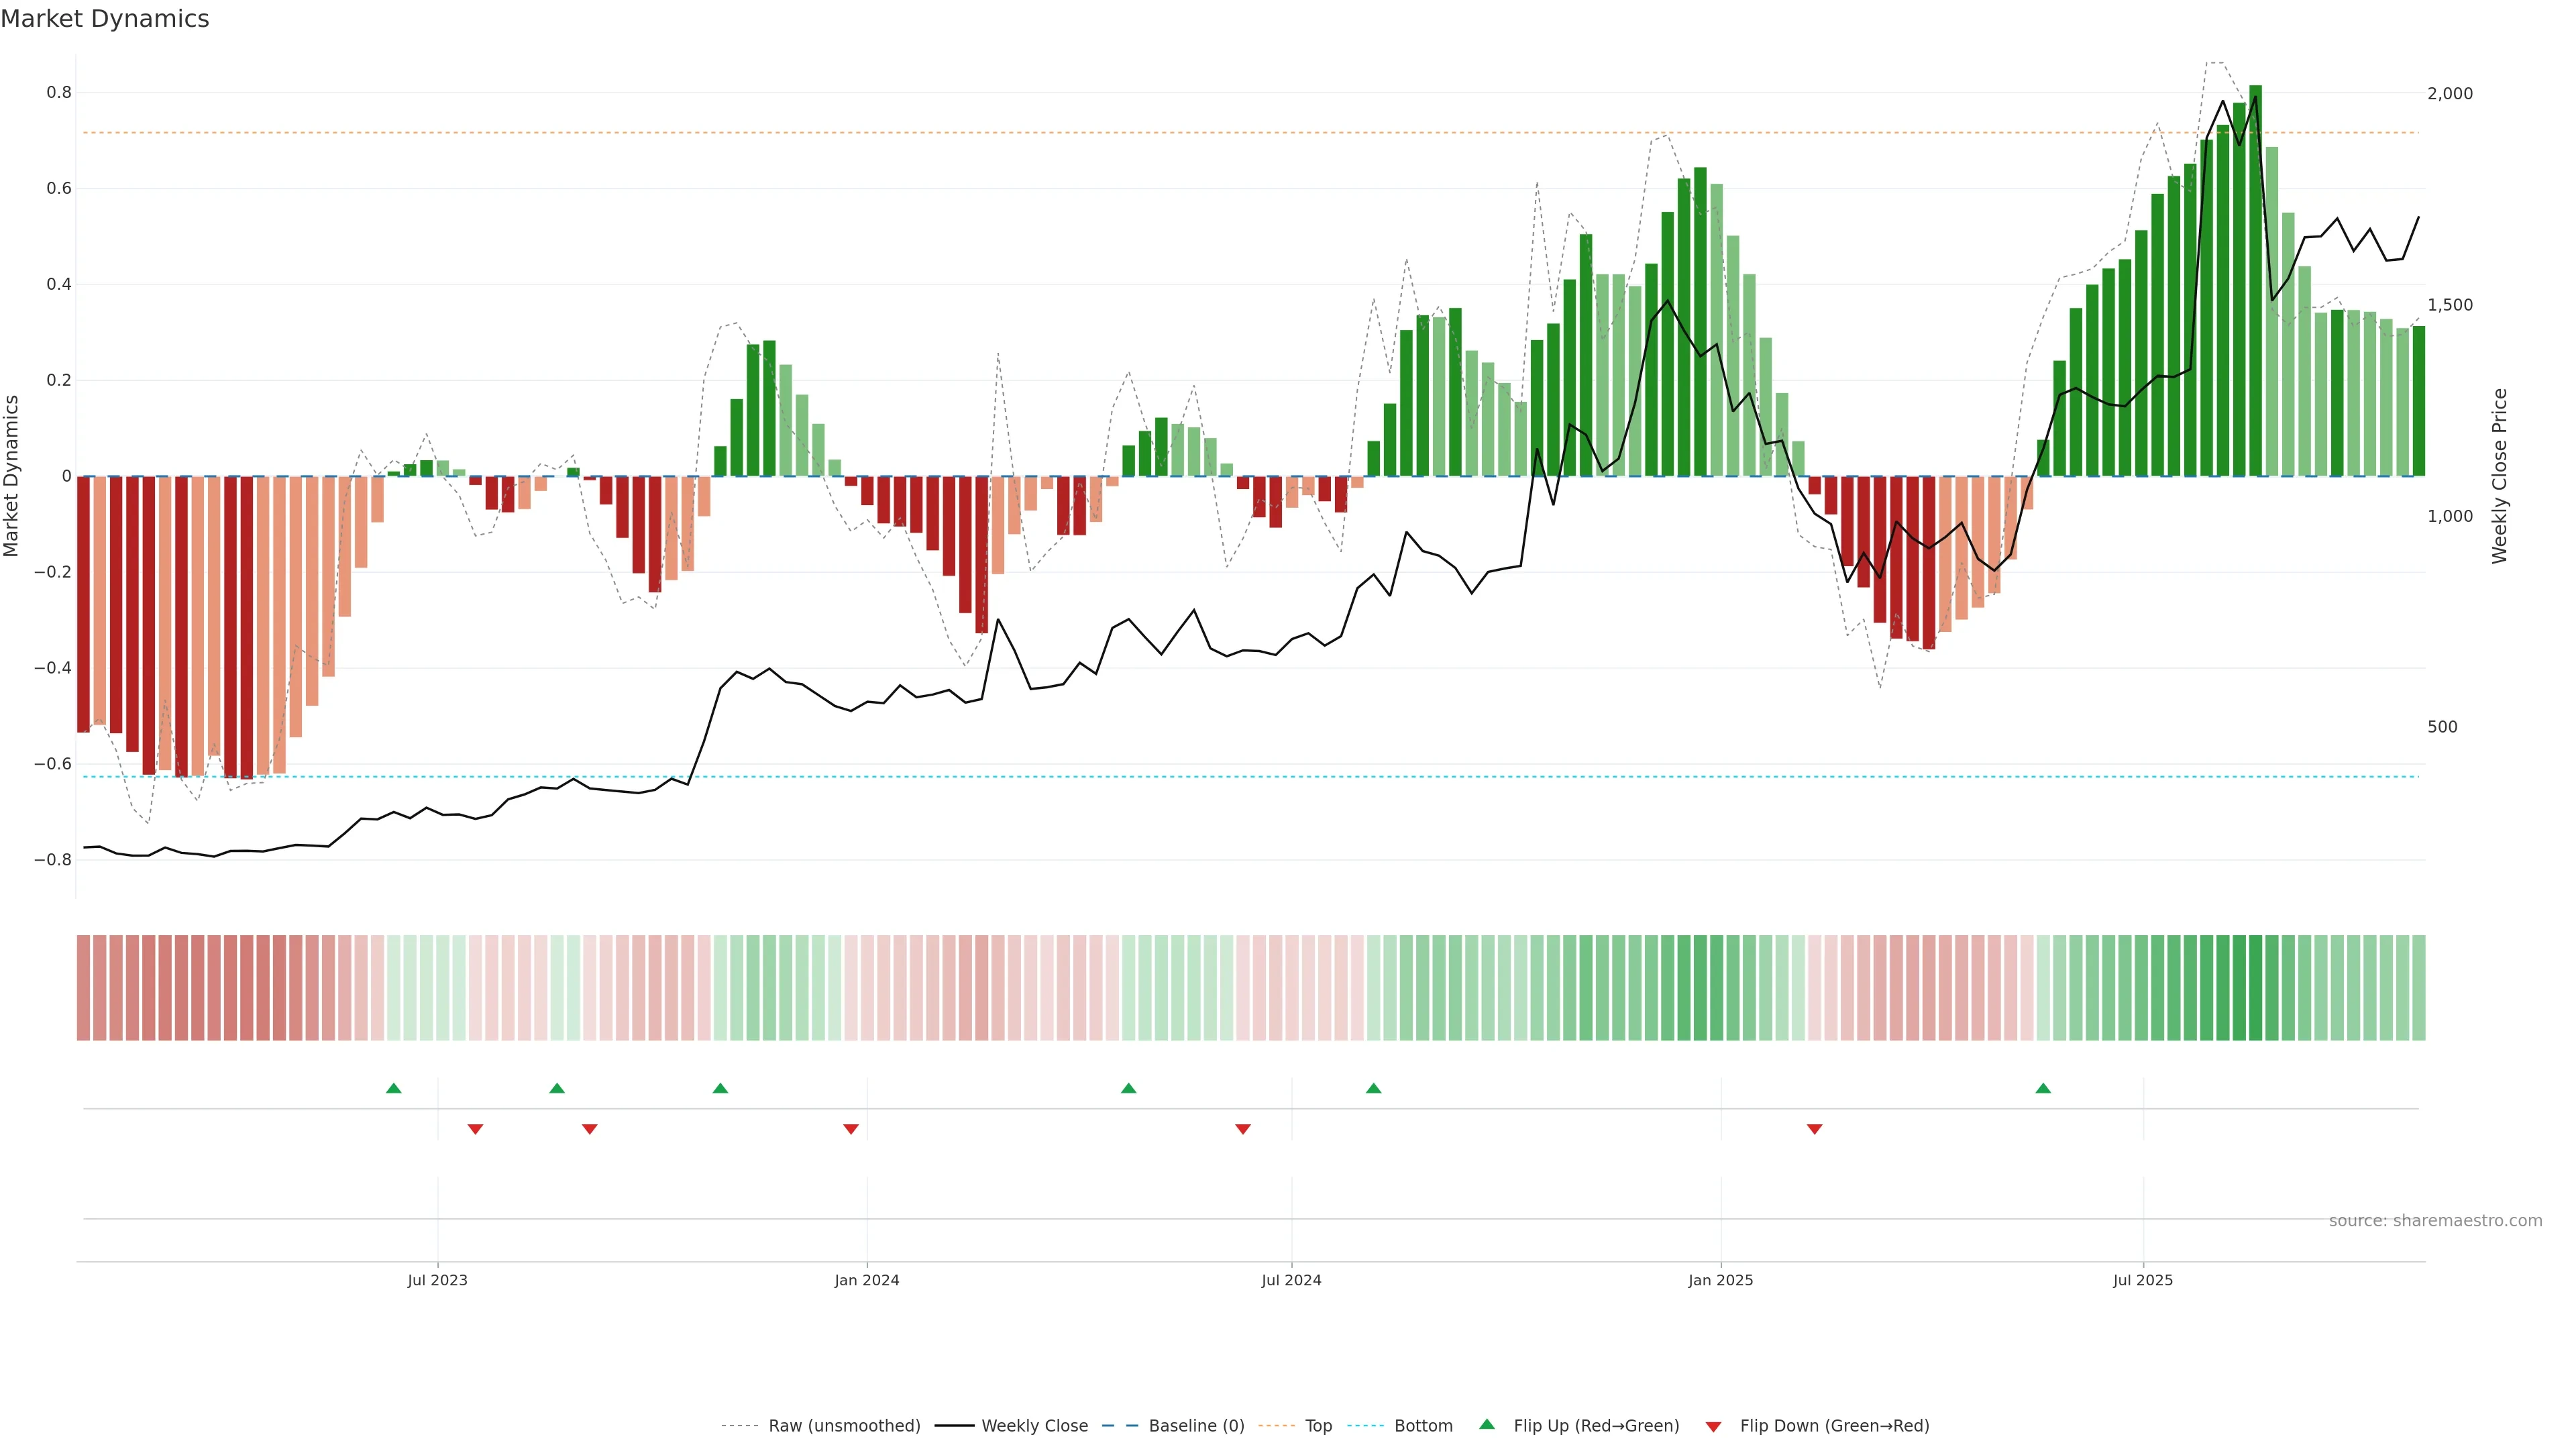Screen dimensions: 2576x1449
Task: Click the red flip-down triangle just after Jul 2023
Action: [475, 1129]
